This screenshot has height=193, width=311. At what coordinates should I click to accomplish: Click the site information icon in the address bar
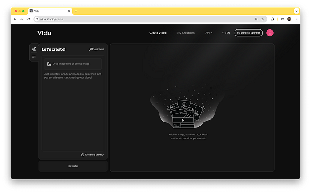(x=37, y=19)
